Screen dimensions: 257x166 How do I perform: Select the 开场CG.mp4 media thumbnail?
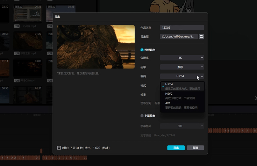coord(28,69)
